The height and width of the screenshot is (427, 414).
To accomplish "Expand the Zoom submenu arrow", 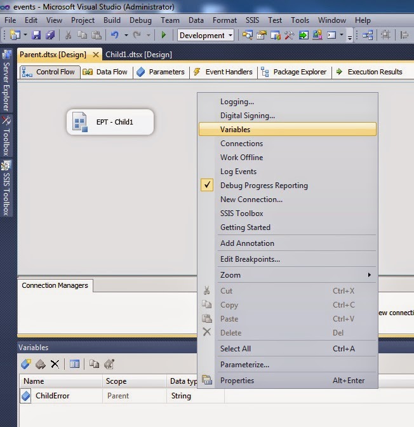I will (369, 274).
